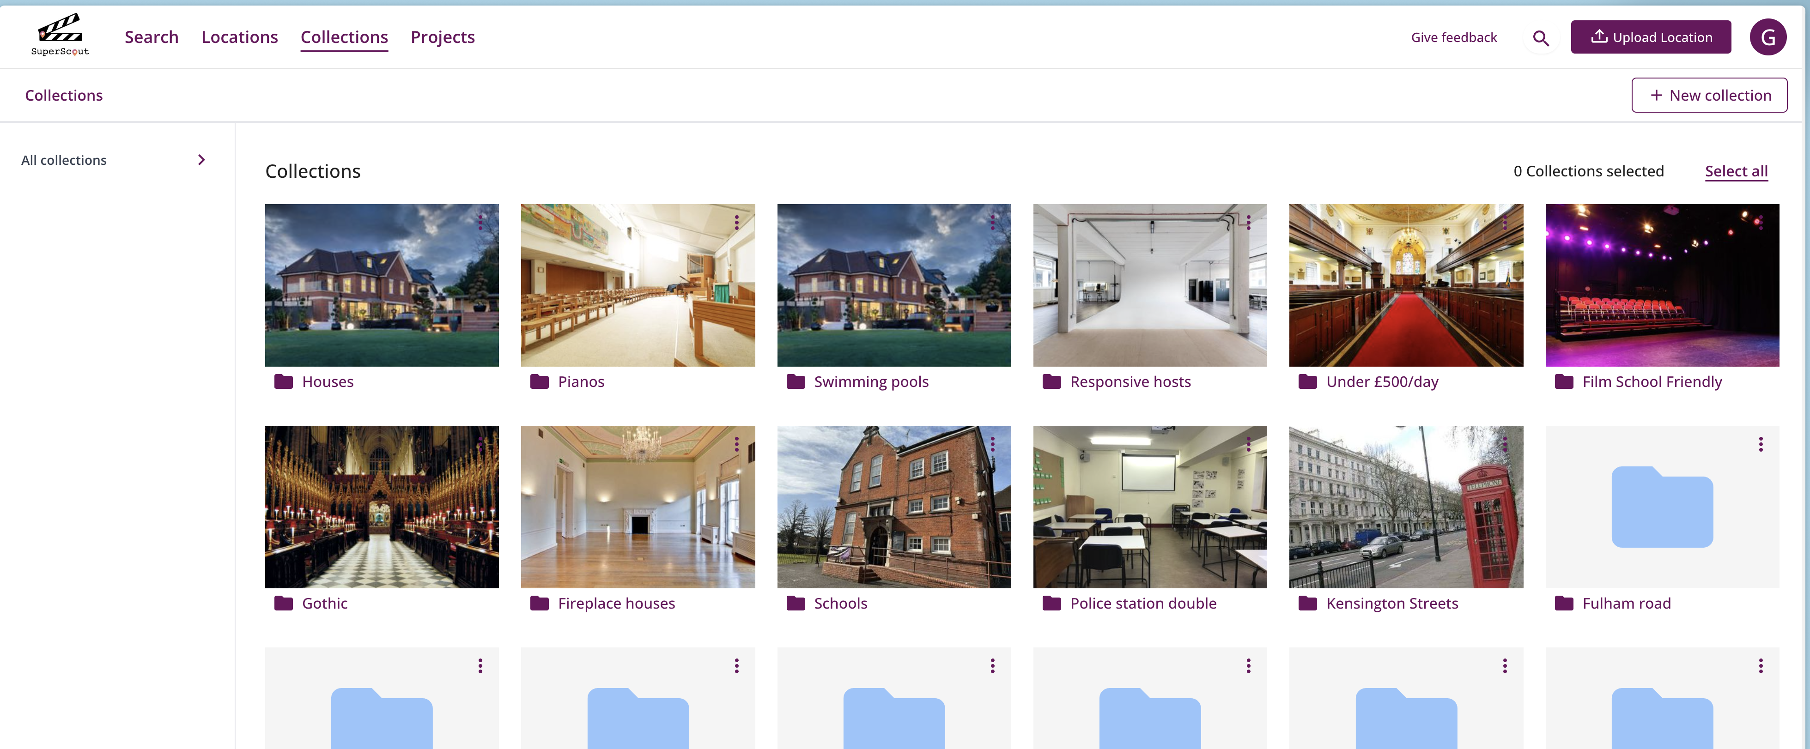The width and height of the screenshot is (1810, 749).
Task: Open the Under £500/day church thumbnail
Action: [1406, 285]
